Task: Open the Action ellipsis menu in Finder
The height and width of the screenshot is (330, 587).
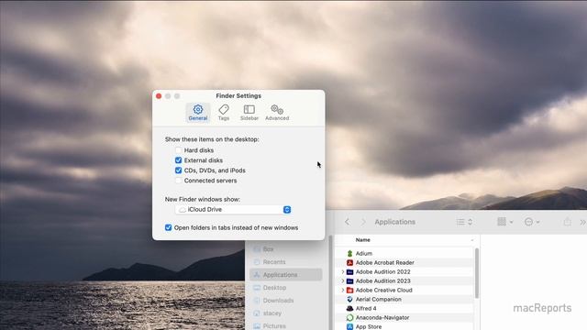Action: [x=532, y=222]
